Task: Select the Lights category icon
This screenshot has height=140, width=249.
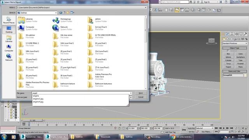Action: [231, 39]
